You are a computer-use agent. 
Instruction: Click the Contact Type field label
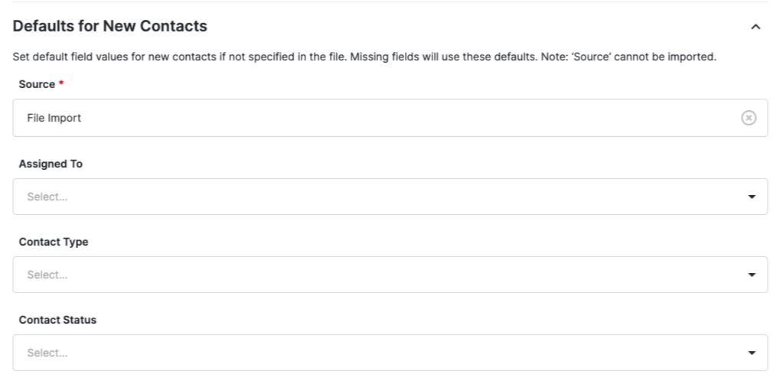[54, 242]
